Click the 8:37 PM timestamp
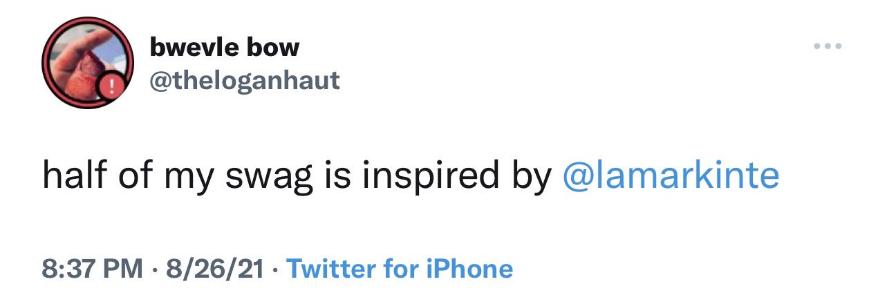The image size is (887, 295). 93,269
